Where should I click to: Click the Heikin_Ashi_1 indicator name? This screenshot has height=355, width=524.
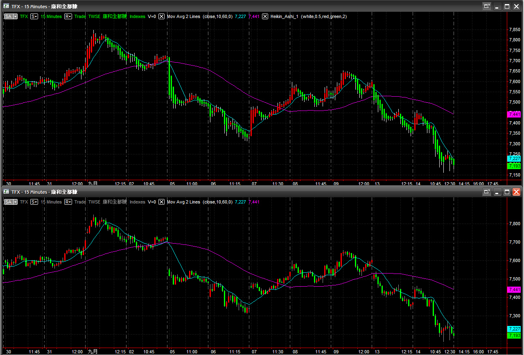pos(284,16)
